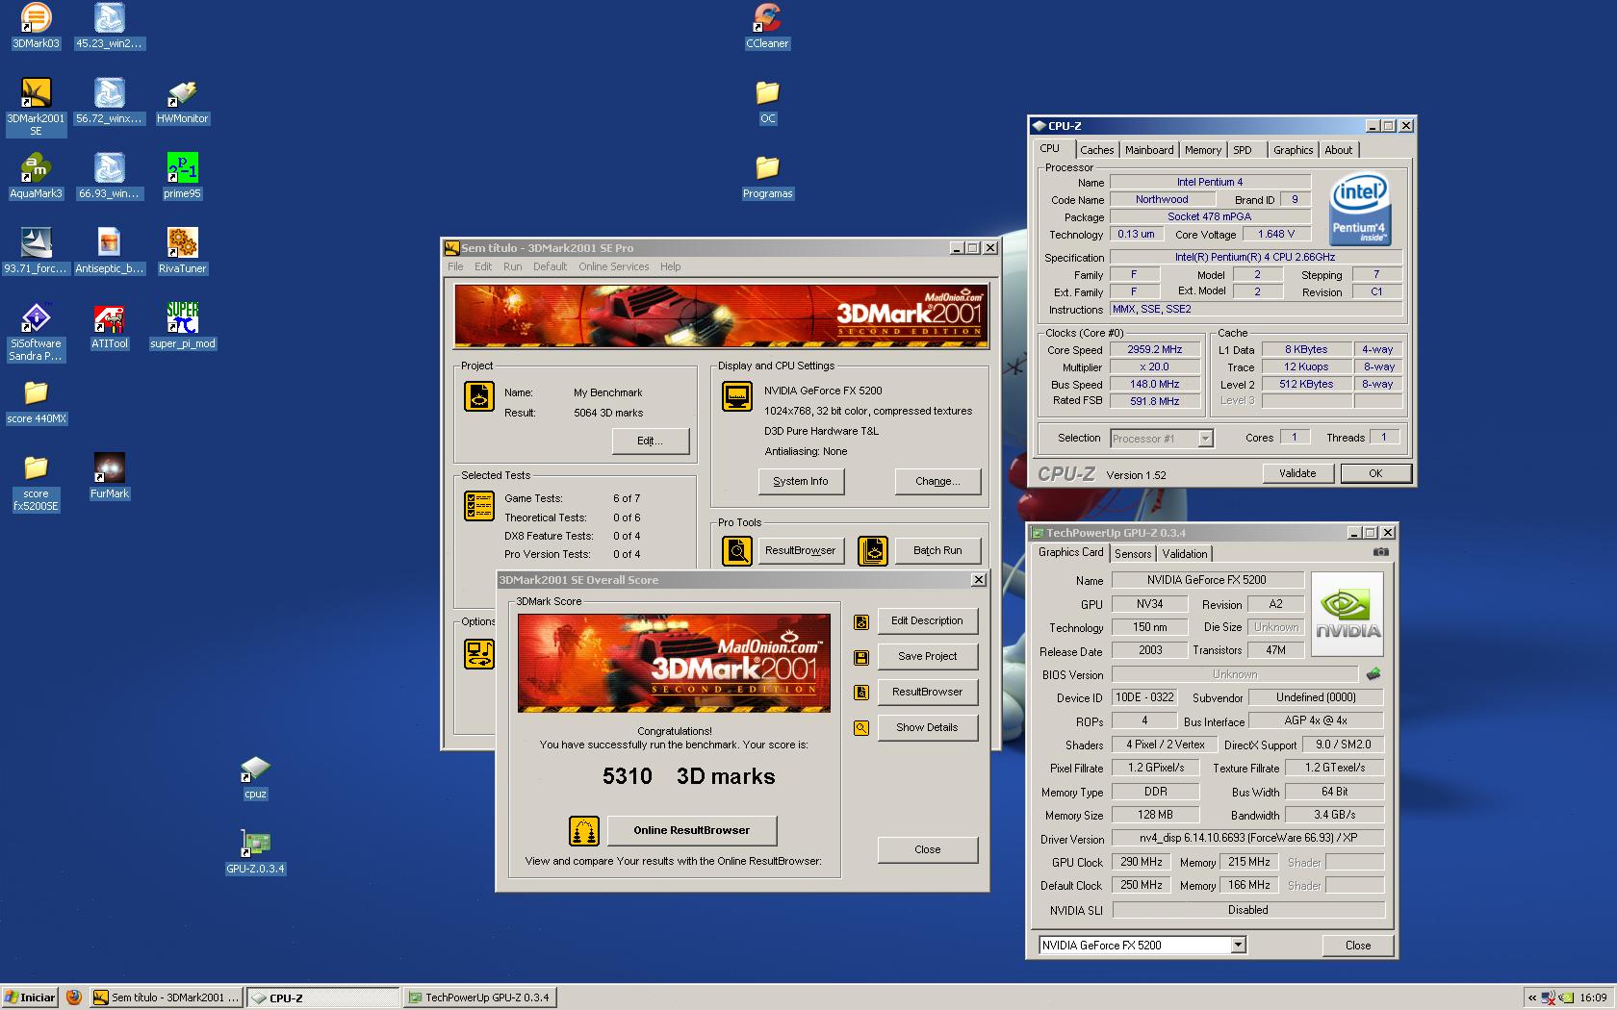Open SiSoftware Sandra desktop shortcut

pyautogui.click(x=36, y=332)
